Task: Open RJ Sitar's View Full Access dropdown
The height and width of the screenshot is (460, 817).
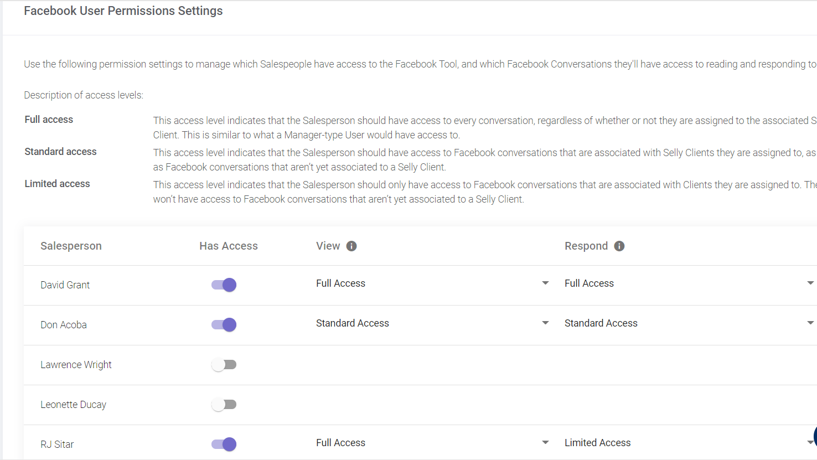Action: pyautogui.click(x=432, y=443)
